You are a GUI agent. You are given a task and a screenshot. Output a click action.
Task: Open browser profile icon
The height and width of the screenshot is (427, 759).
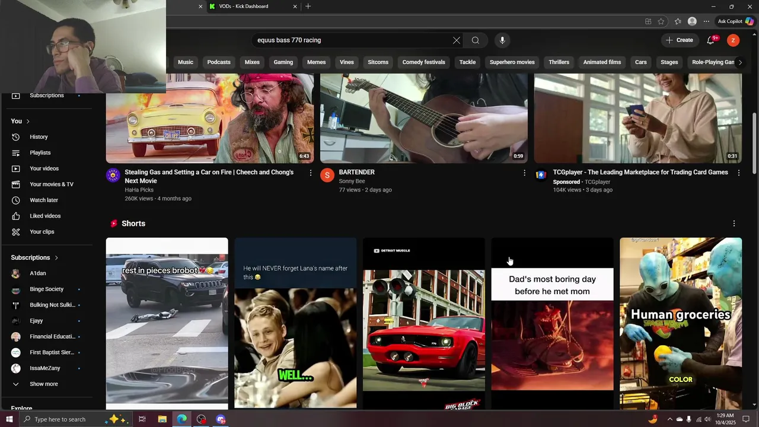click(x=692, y=21)
